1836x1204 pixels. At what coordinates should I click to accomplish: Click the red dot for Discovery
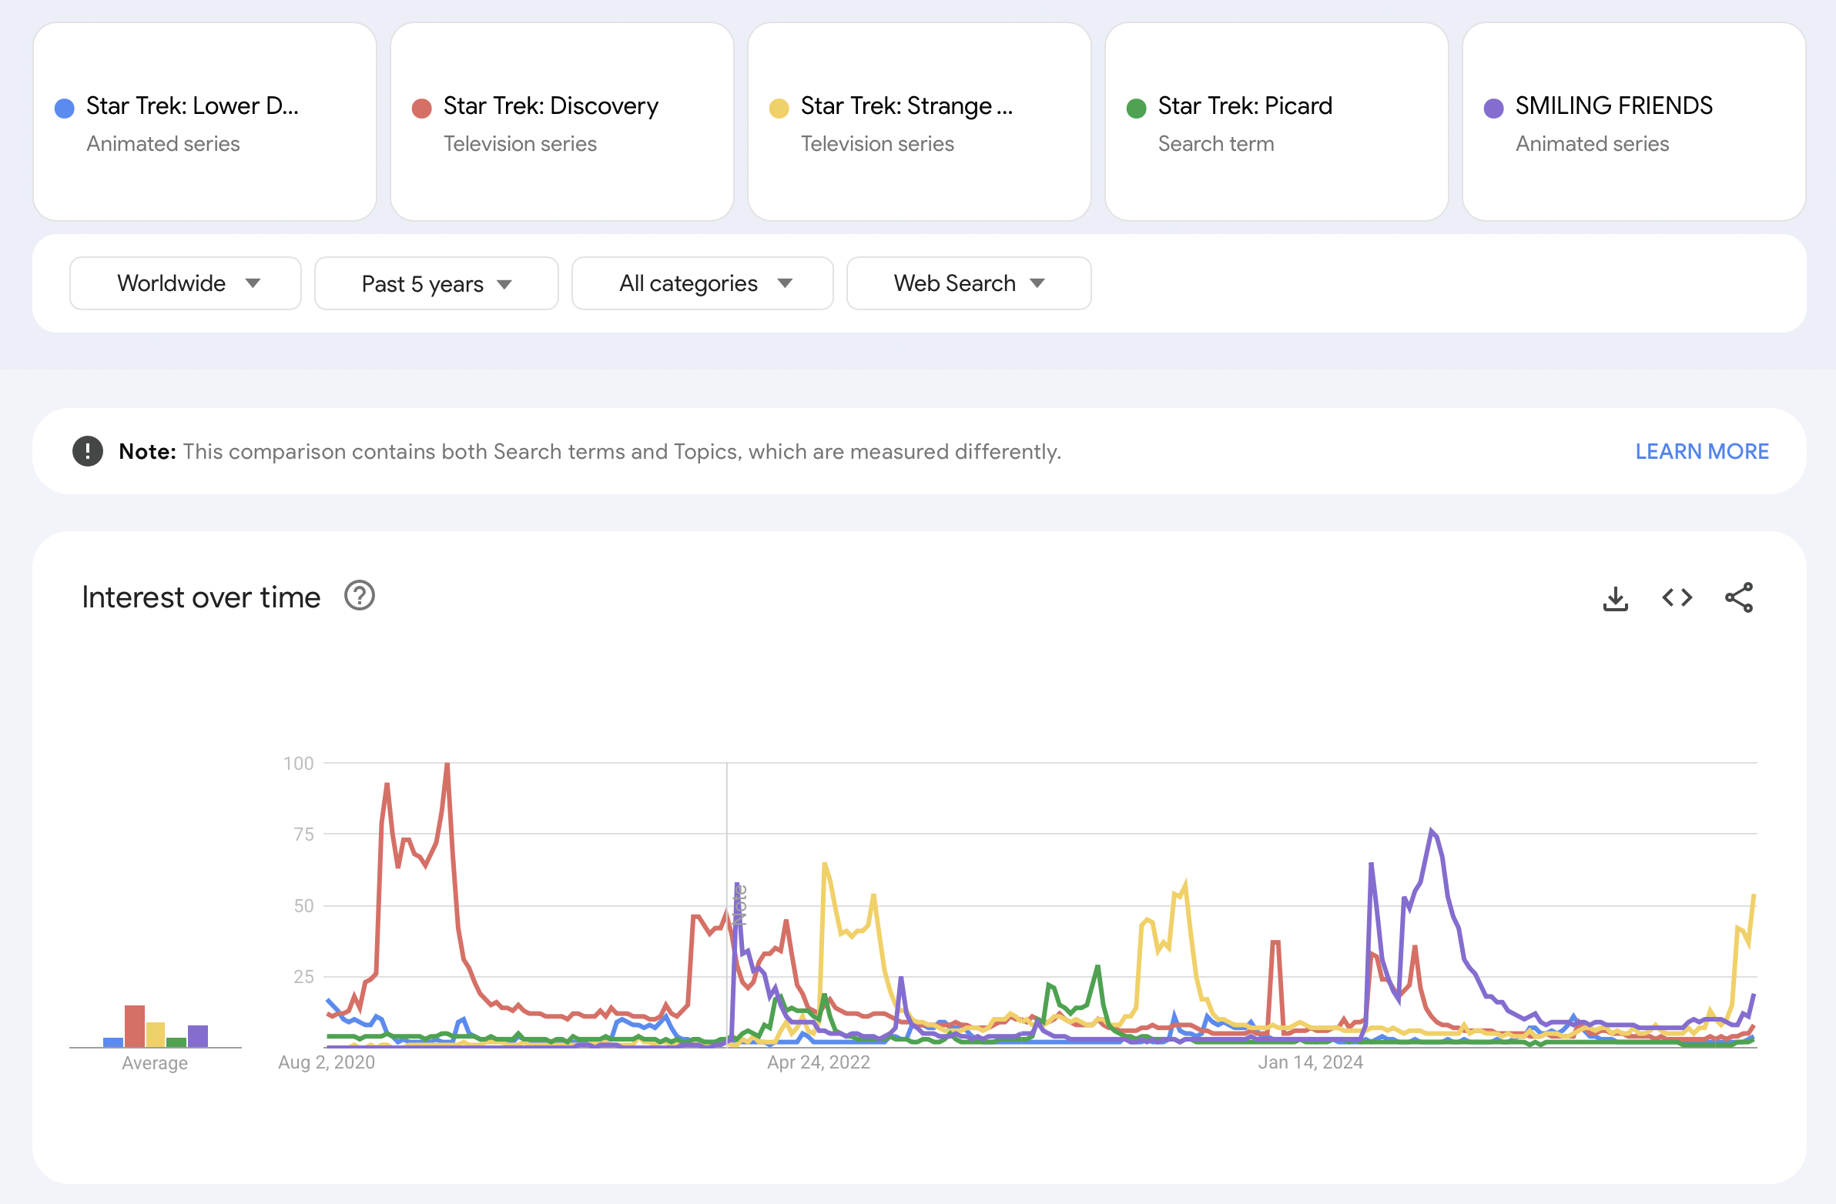(x=422, y=108)
